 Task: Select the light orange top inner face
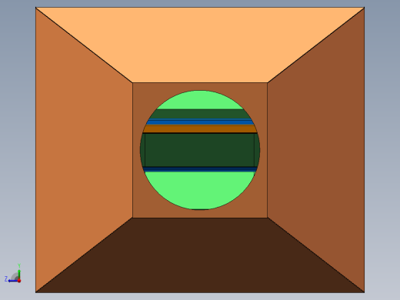pos(200,45)
